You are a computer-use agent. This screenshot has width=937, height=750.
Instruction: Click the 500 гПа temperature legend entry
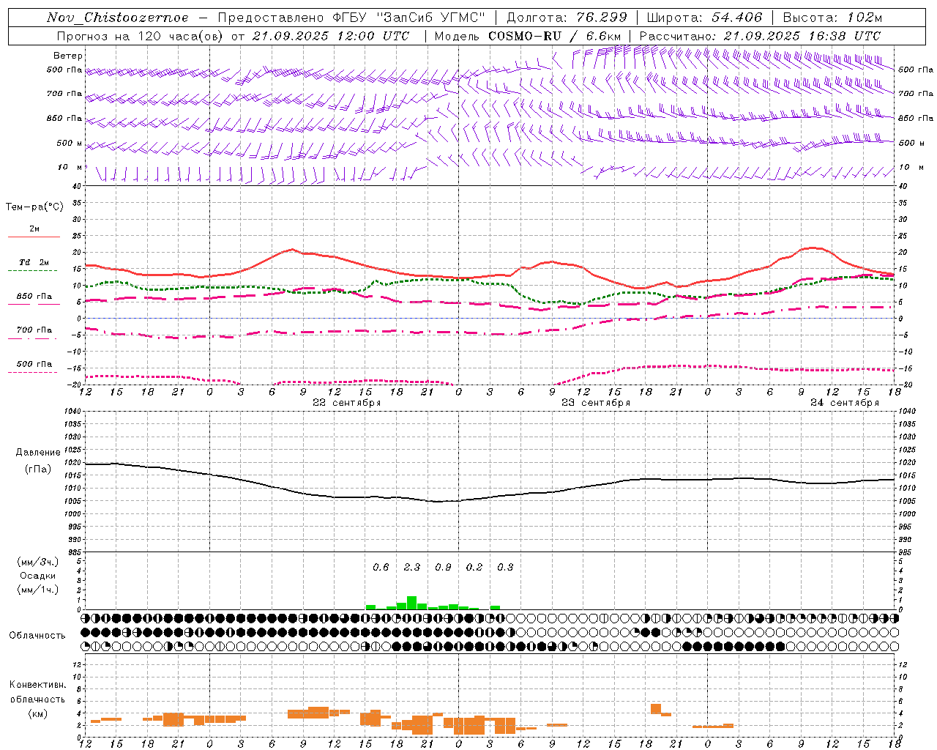[34, 364]
